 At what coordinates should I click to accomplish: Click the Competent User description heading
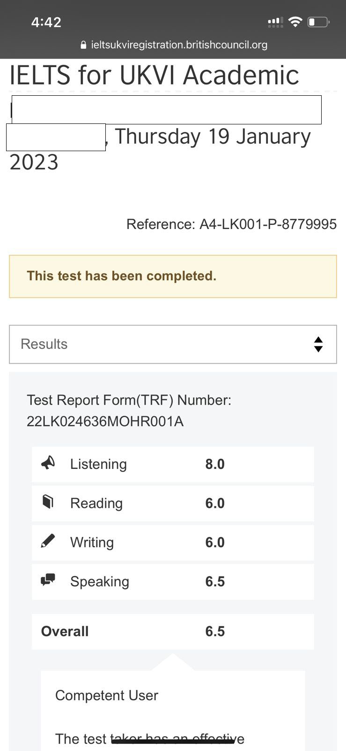[x=107, y=695]
